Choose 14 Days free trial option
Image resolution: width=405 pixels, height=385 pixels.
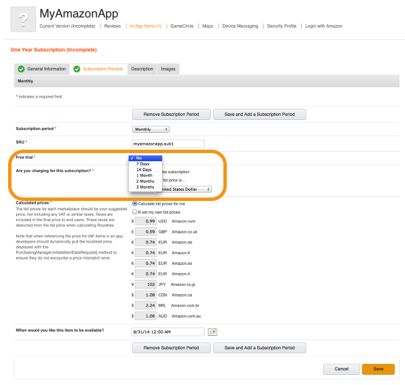pos(145,169)
